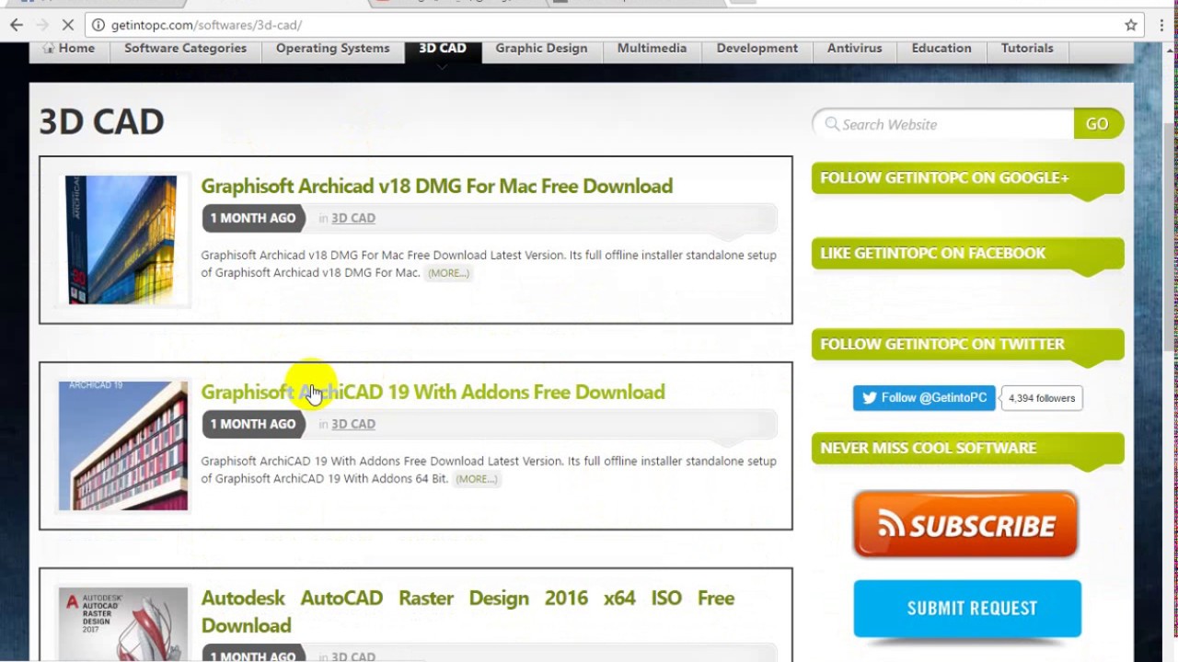Click the page info icon in address bar

[98, 25]
